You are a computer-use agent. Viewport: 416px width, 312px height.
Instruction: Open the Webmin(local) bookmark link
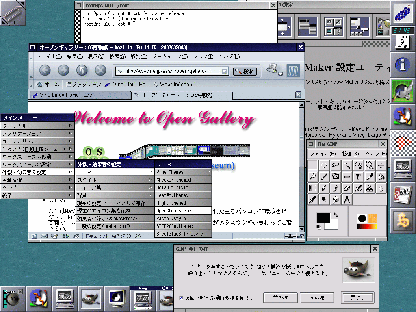173,84
